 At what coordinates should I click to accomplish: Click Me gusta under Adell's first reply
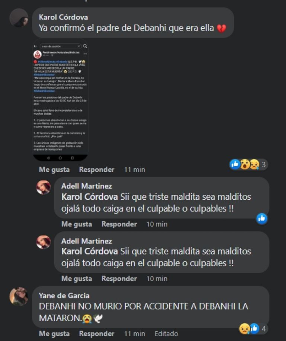pyautogui.click(x=76, y=224)
